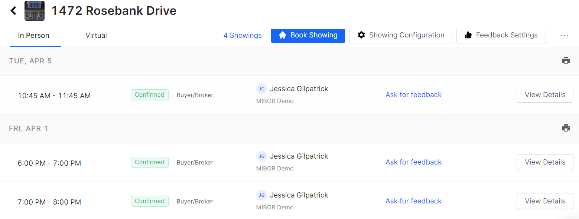Print the Fri, Apr 1 showings
Viewport: 579px width, 219px height.
[566, 128]
